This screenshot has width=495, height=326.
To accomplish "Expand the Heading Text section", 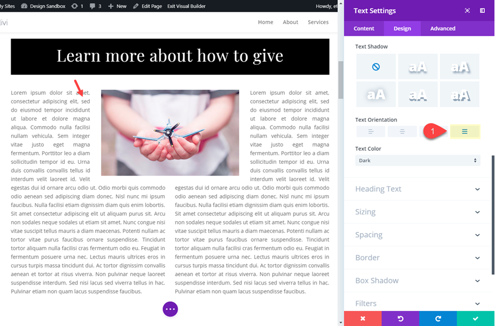I will (x=418, y=189).
